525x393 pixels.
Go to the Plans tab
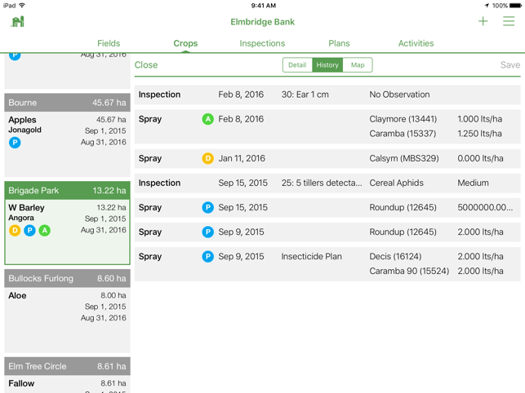click(339, 43)
